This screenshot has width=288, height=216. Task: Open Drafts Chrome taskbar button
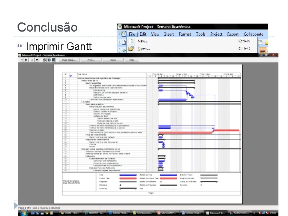pyautogui.click(x=70, y=213)
